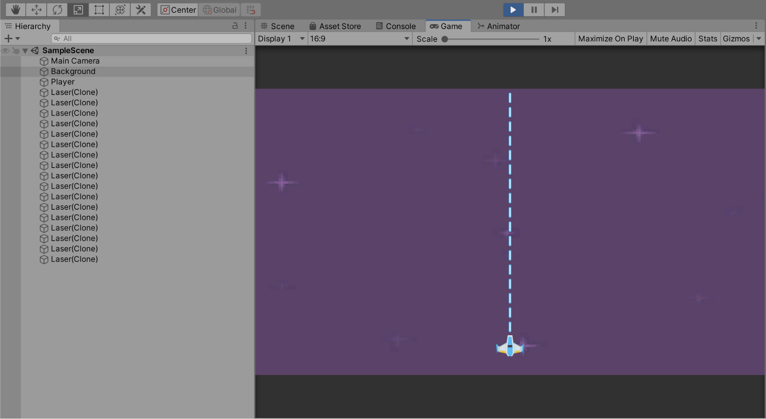Image resolution: width=766 pixels, height=419 pixels.
Task: Select the Move tool
Action: (36, 10)
